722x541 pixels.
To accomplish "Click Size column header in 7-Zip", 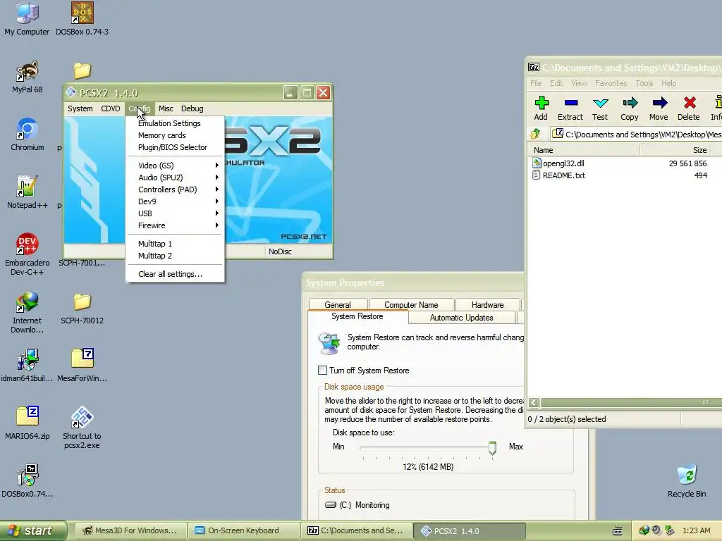I will pyautogui.click(x=675, y=150).
